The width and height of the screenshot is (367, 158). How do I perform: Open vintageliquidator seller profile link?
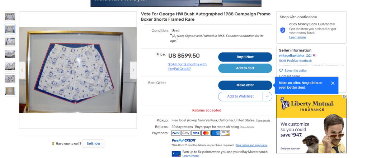pyautogui.click(x=291, y=55)
